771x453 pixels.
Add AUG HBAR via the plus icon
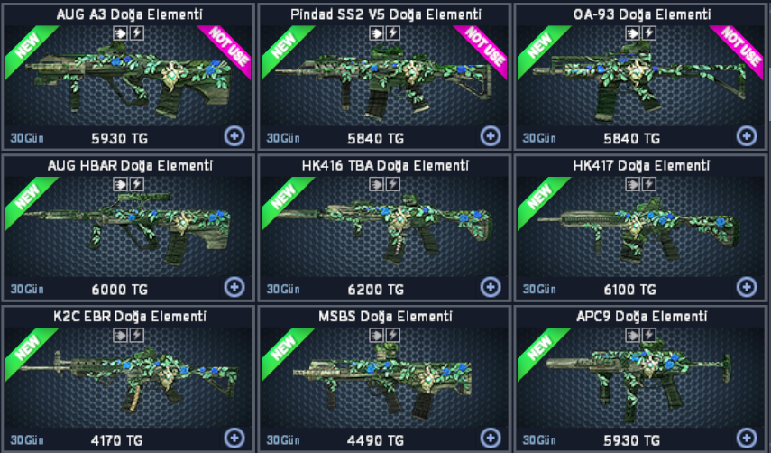[x=234, y=287]
